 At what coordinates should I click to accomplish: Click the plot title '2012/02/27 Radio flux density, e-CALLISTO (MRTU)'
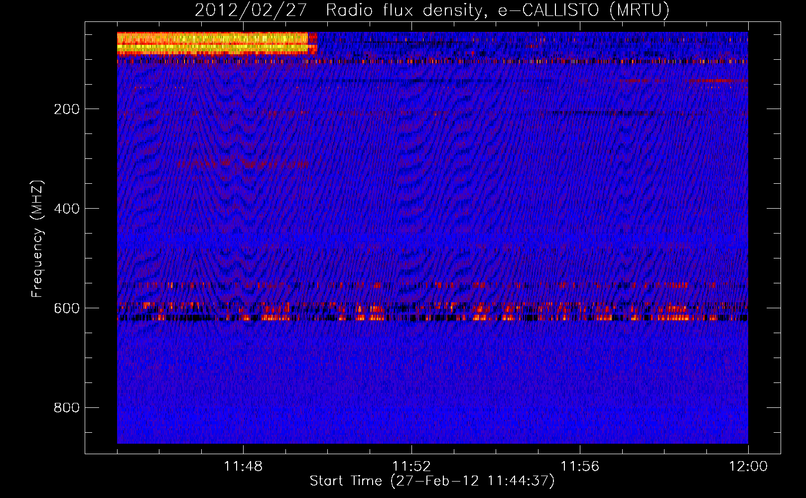[x=432, y=10]
